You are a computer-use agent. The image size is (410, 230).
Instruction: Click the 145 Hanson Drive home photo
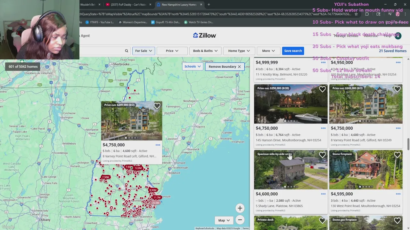click(x=291, y=104)
